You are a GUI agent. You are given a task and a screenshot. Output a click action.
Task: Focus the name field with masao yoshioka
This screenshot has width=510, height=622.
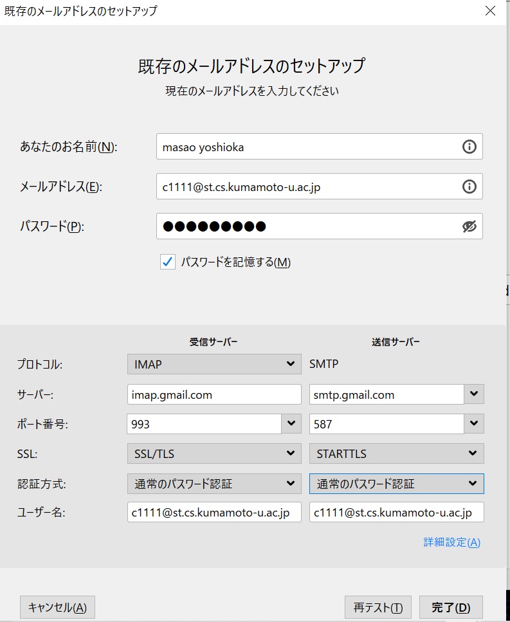319,147
